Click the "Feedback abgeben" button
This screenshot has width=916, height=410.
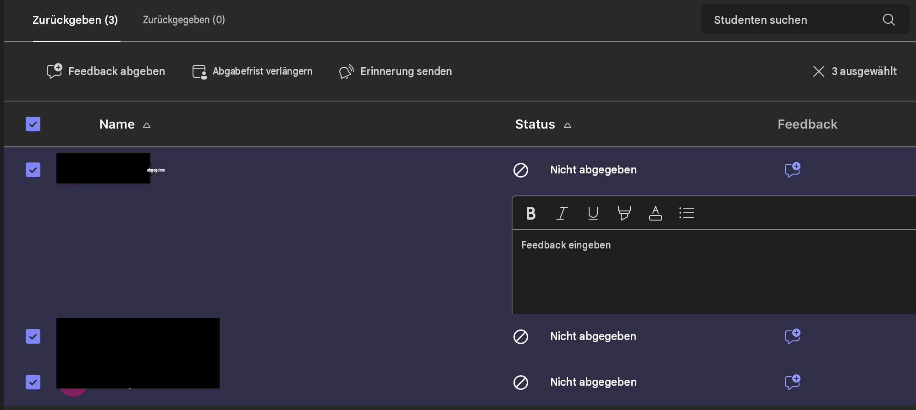coord(106,71)
